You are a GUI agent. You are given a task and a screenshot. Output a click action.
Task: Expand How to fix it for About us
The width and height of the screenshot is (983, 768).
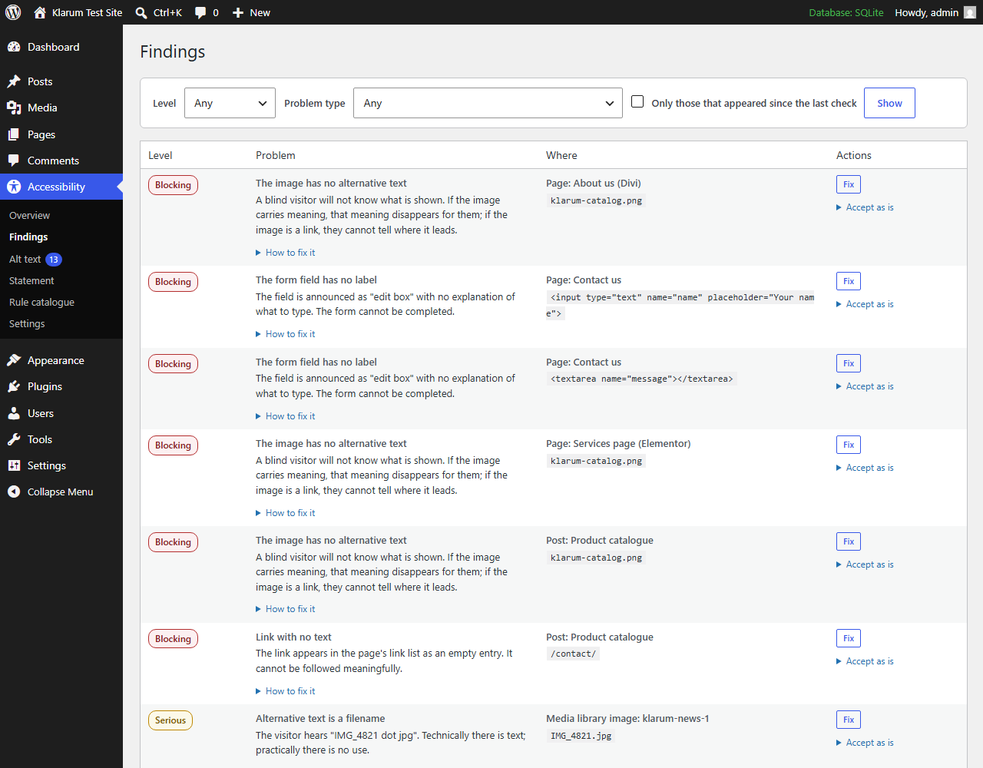click(286, 253)
